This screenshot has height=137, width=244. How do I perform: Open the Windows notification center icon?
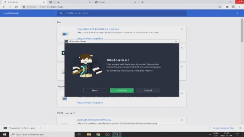(x=238, y=134)
